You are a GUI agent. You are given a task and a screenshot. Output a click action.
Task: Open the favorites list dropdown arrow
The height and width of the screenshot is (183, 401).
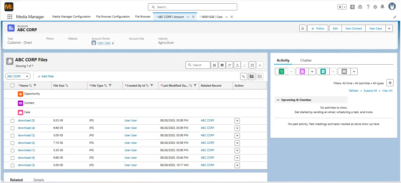[345, 7]
